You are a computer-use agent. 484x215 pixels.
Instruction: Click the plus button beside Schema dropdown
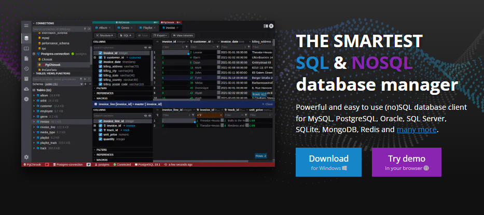(x=85, y=84)
